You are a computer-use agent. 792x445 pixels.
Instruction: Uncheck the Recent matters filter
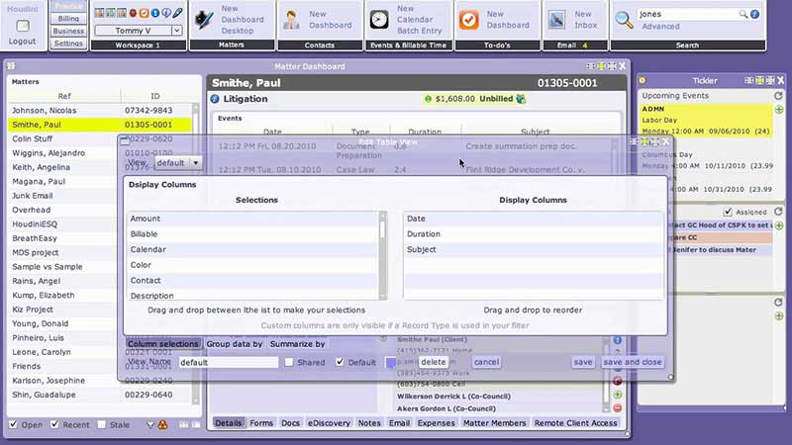[54, 424]
